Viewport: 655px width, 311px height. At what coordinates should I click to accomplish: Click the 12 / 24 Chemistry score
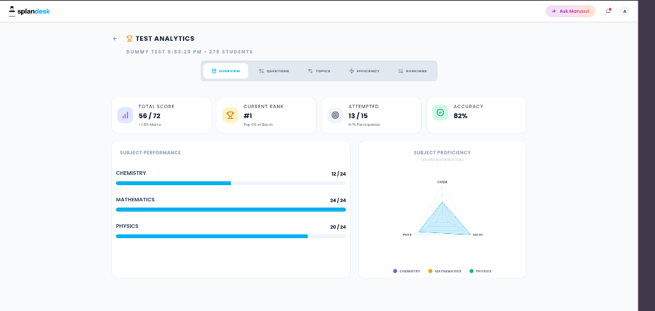(x=338, y=174)
